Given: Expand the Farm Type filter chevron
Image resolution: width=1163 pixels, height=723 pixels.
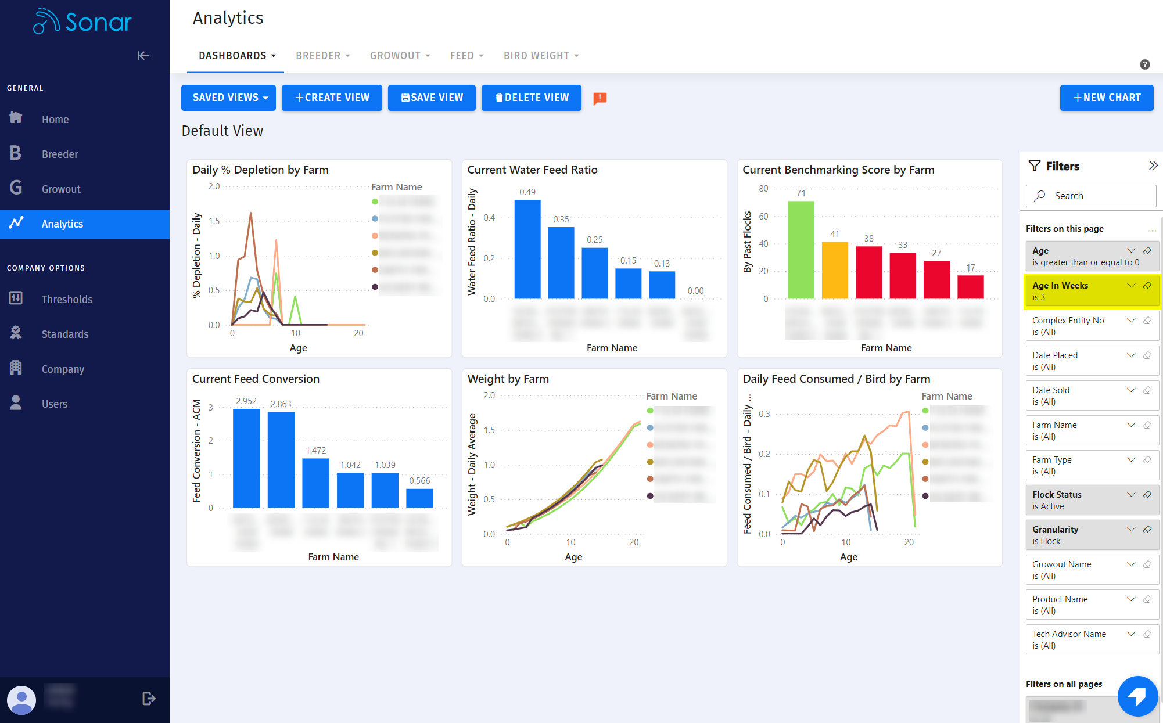Looking at the screenshot, I should tap(1131, 460).
